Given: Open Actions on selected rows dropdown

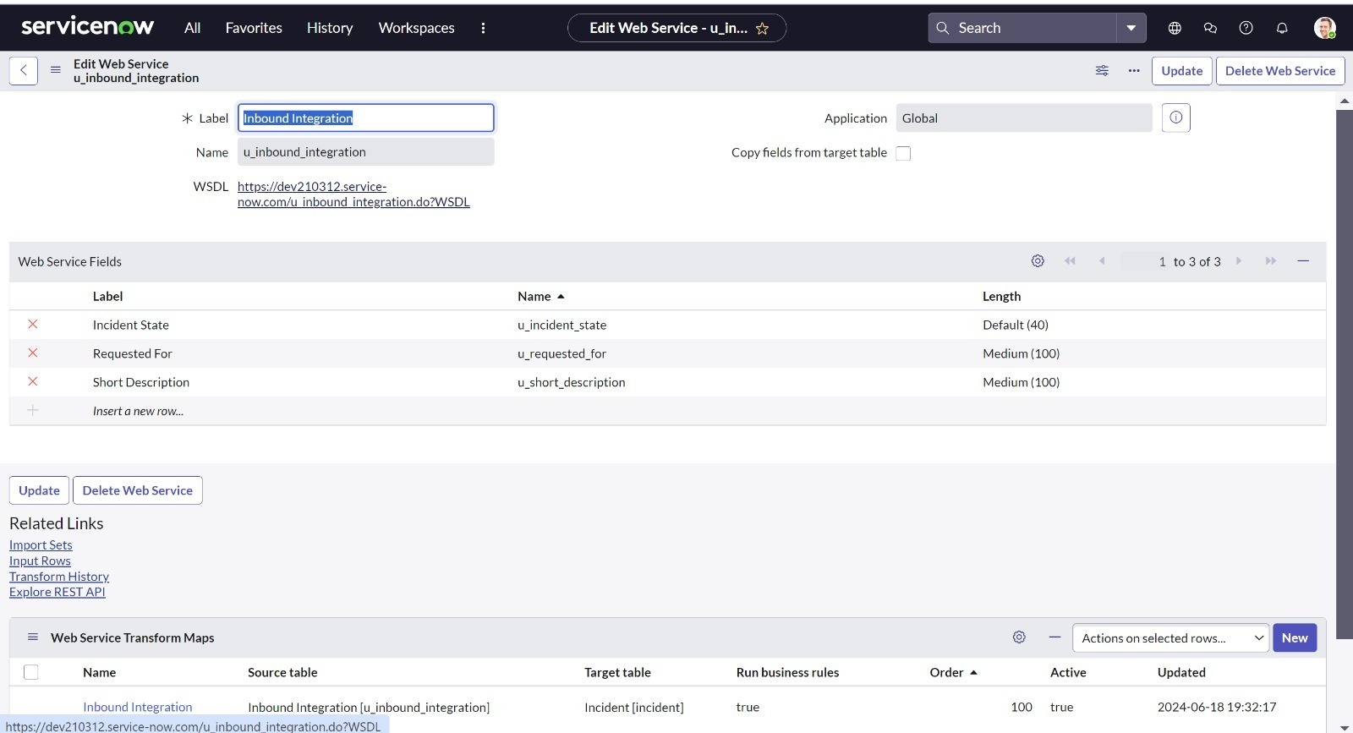Looking at the screenshot, I should click(1170, 638).
